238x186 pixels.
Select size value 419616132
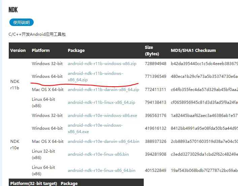coord(156,128)
